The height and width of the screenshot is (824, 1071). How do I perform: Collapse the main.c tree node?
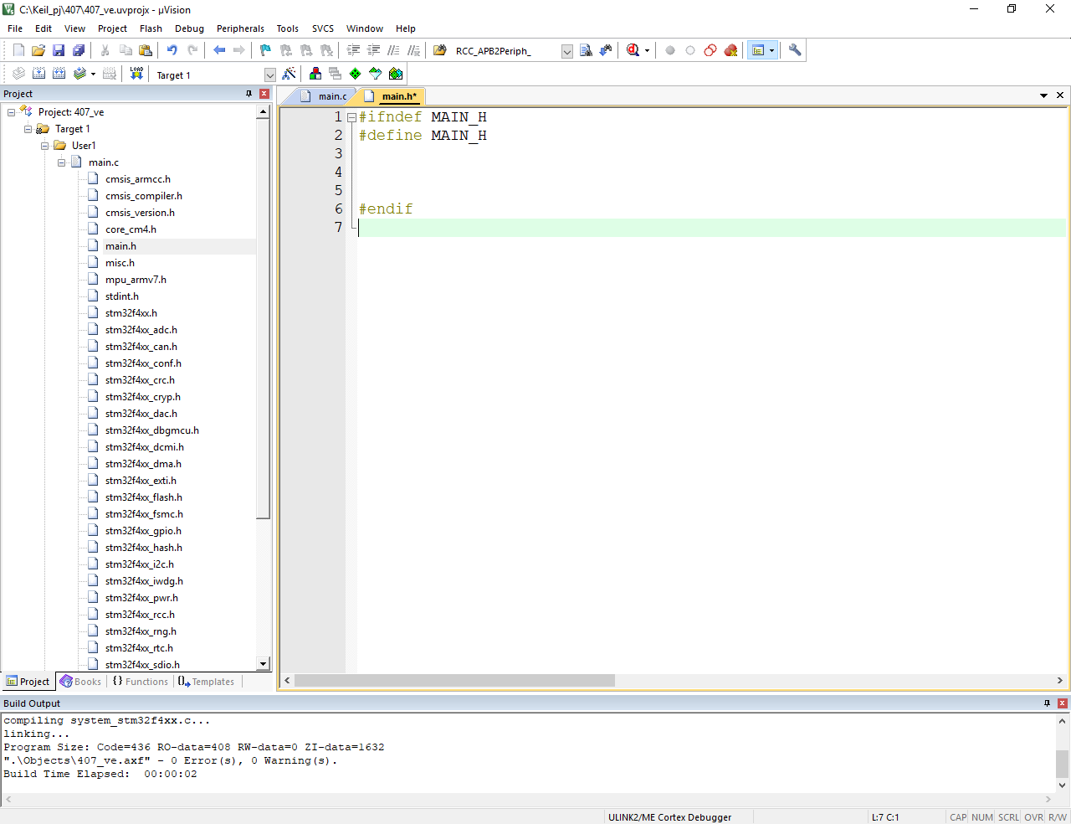pyautogui.click(x=61, y=162)
